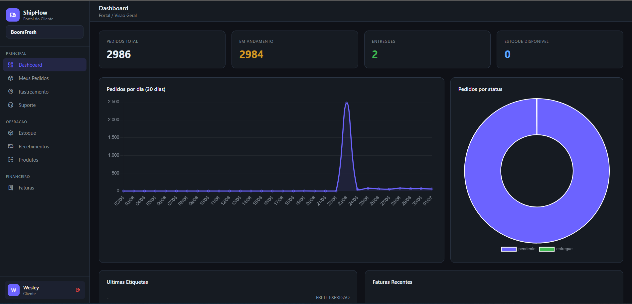The width and height of the screenshot is (632, 304).
Task: Open the Dashboard menu item
Action: coord(45,65)
